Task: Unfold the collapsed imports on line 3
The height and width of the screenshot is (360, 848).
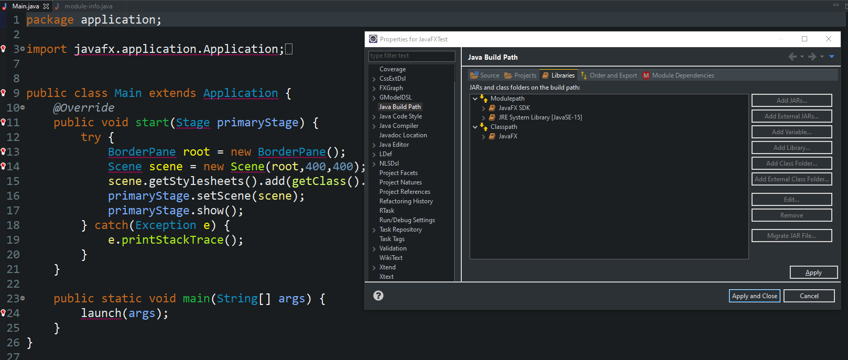Action: [23, 49]
